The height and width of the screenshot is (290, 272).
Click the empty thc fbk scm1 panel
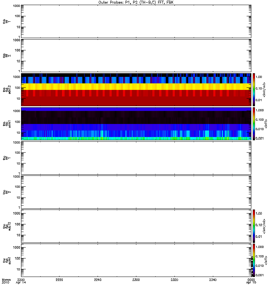click(x=136, y=260)
